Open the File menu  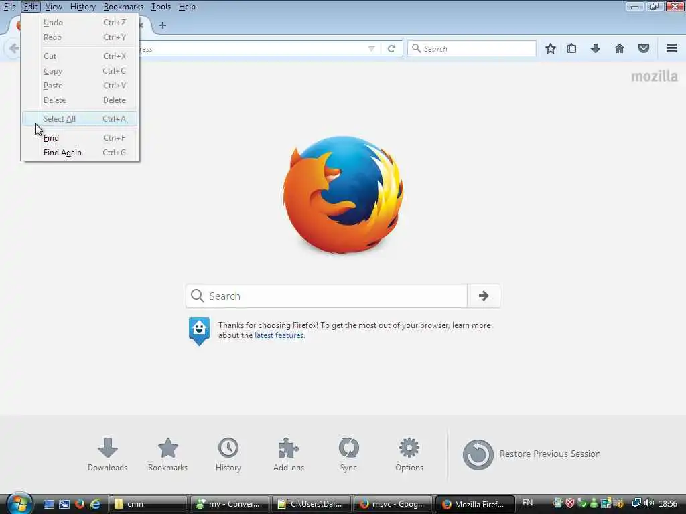[9, 7]
